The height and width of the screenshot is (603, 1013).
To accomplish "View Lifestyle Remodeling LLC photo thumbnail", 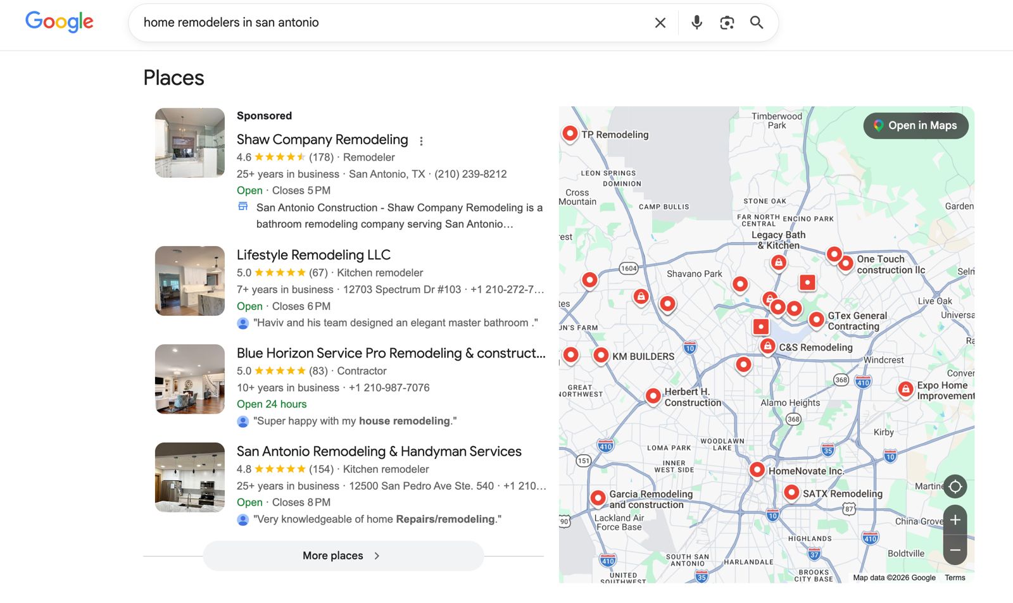I will [x=190, y=281].
